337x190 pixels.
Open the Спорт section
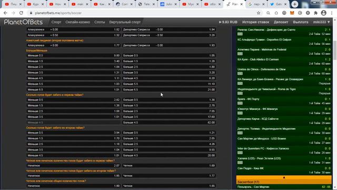click(56, 22)
